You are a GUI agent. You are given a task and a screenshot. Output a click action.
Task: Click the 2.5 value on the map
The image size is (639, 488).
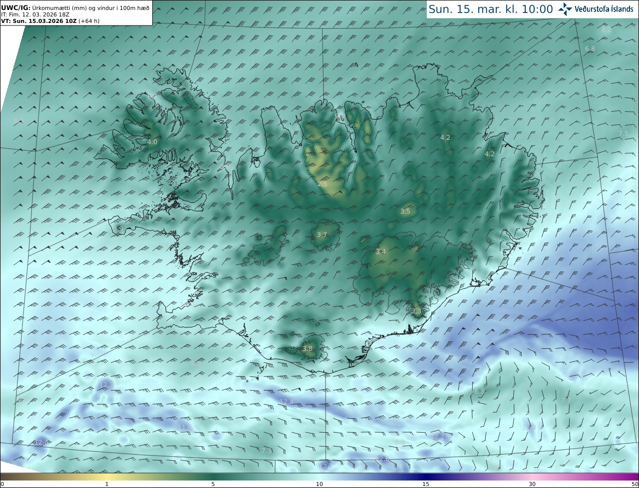coord(322,184)
